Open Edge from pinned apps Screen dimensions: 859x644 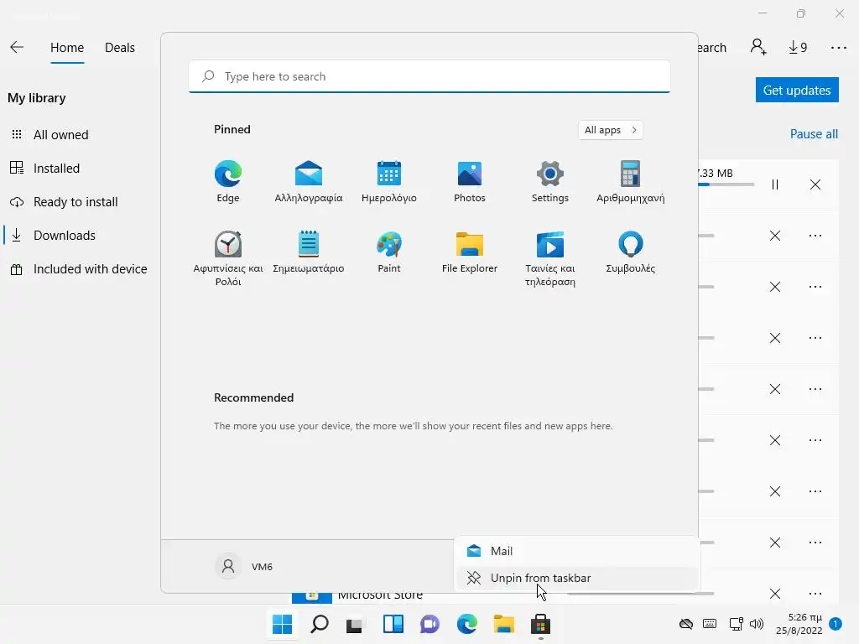(228, 181)
